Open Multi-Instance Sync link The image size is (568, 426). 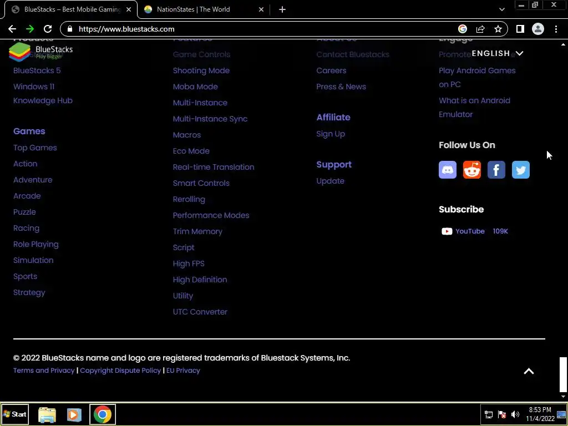tap(210, 119)
